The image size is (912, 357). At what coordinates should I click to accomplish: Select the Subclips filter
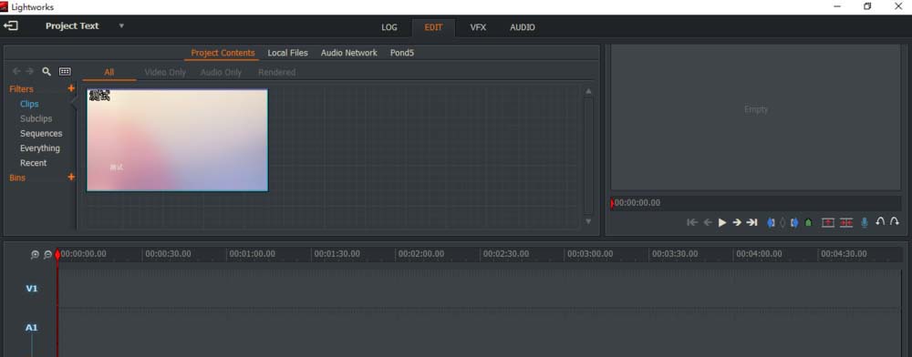[36, 118]
